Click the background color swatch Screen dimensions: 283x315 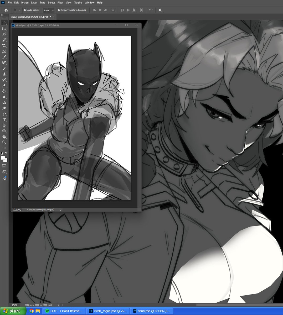point(6,160)
